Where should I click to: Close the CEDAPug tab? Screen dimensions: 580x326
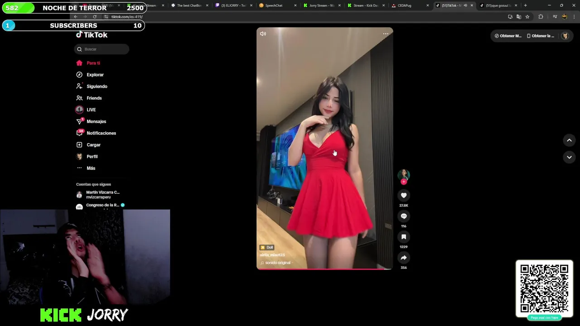pos(427,5)
